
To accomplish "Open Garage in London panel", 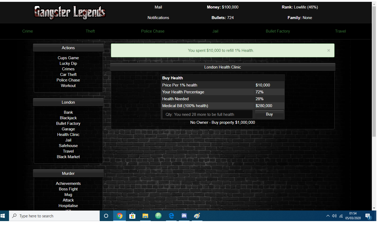I will (x=68, y=129).
